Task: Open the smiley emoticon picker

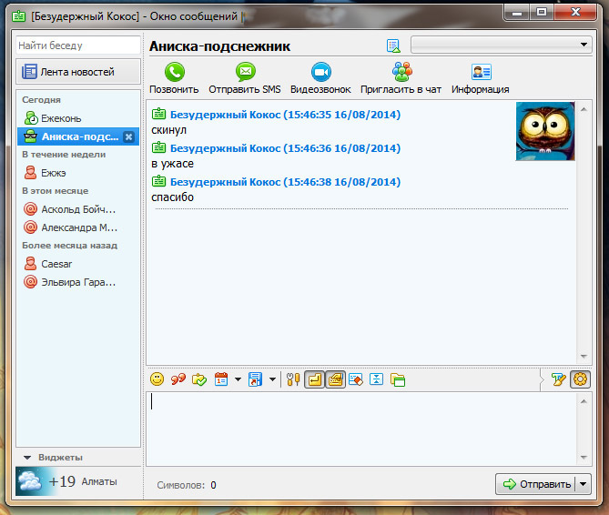Action: tap(157, 379)
